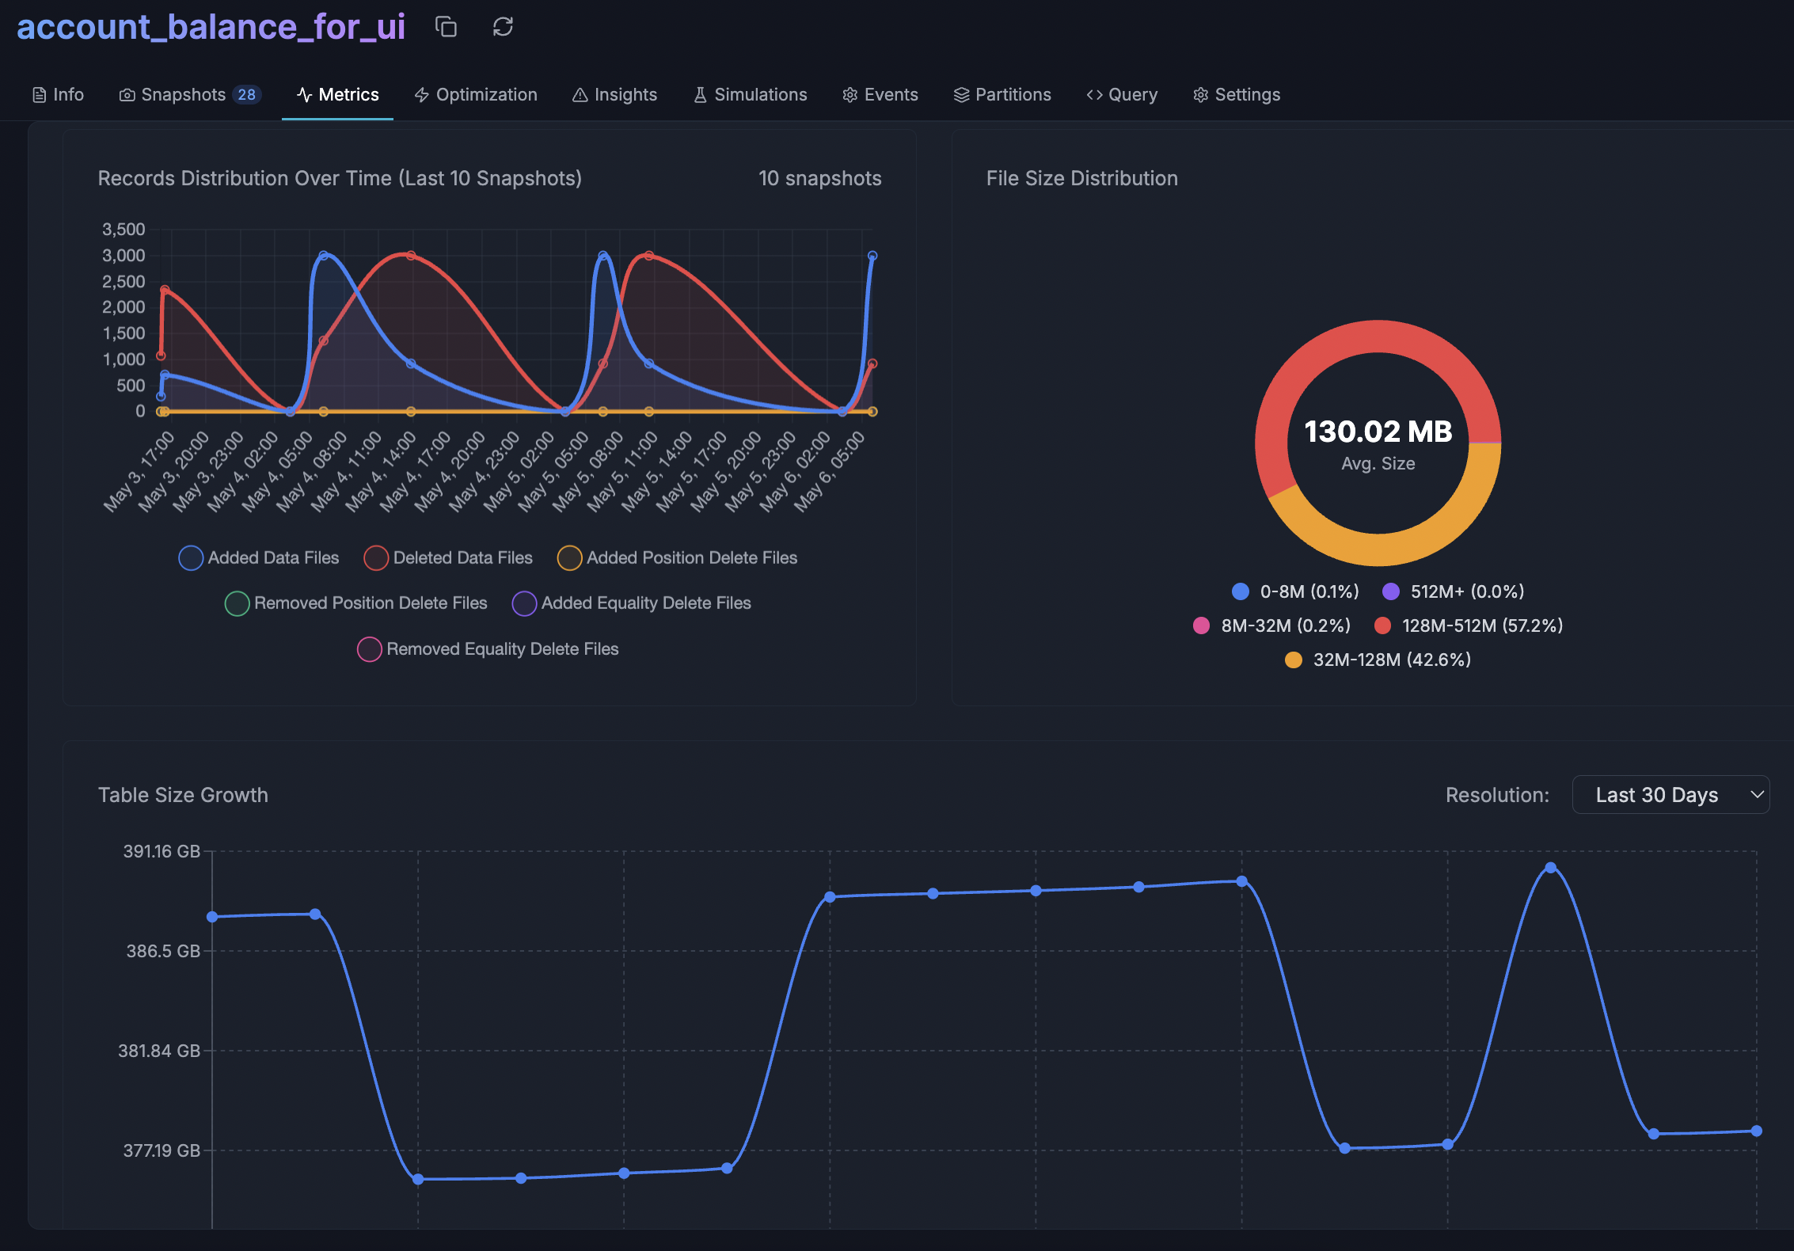Toggle the 32M-128M (42.6%) legend item

1378,660
